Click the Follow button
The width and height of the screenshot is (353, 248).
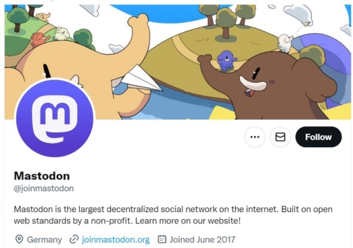318,137
